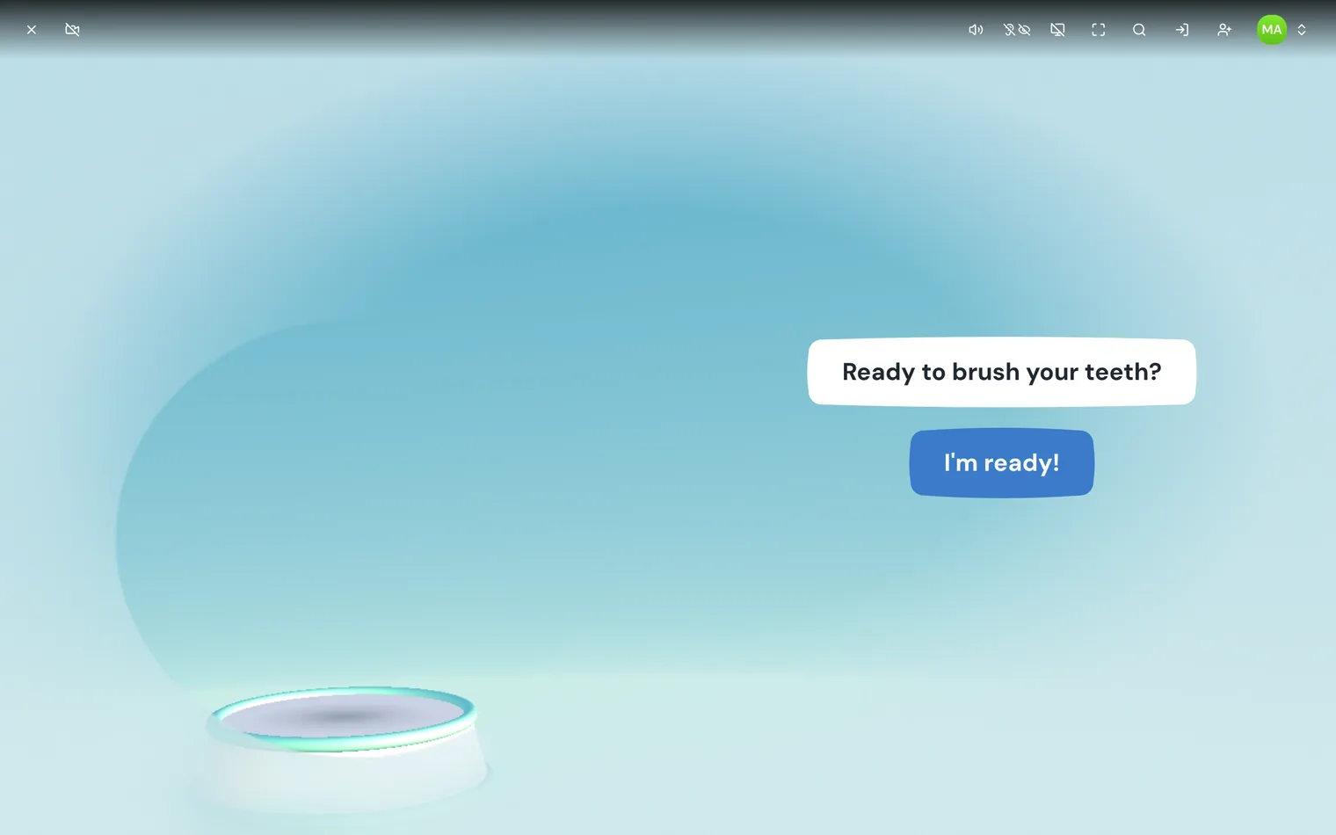The height and width of the screenshot is (835, 1336).
Task: Click the arrow-into-door sign-in icon
Action: click(x=1182, y=30)
